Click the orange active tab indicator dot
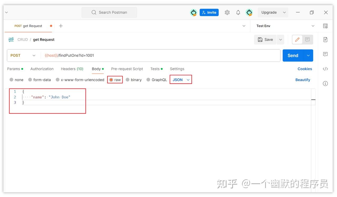 pos(51,26)
